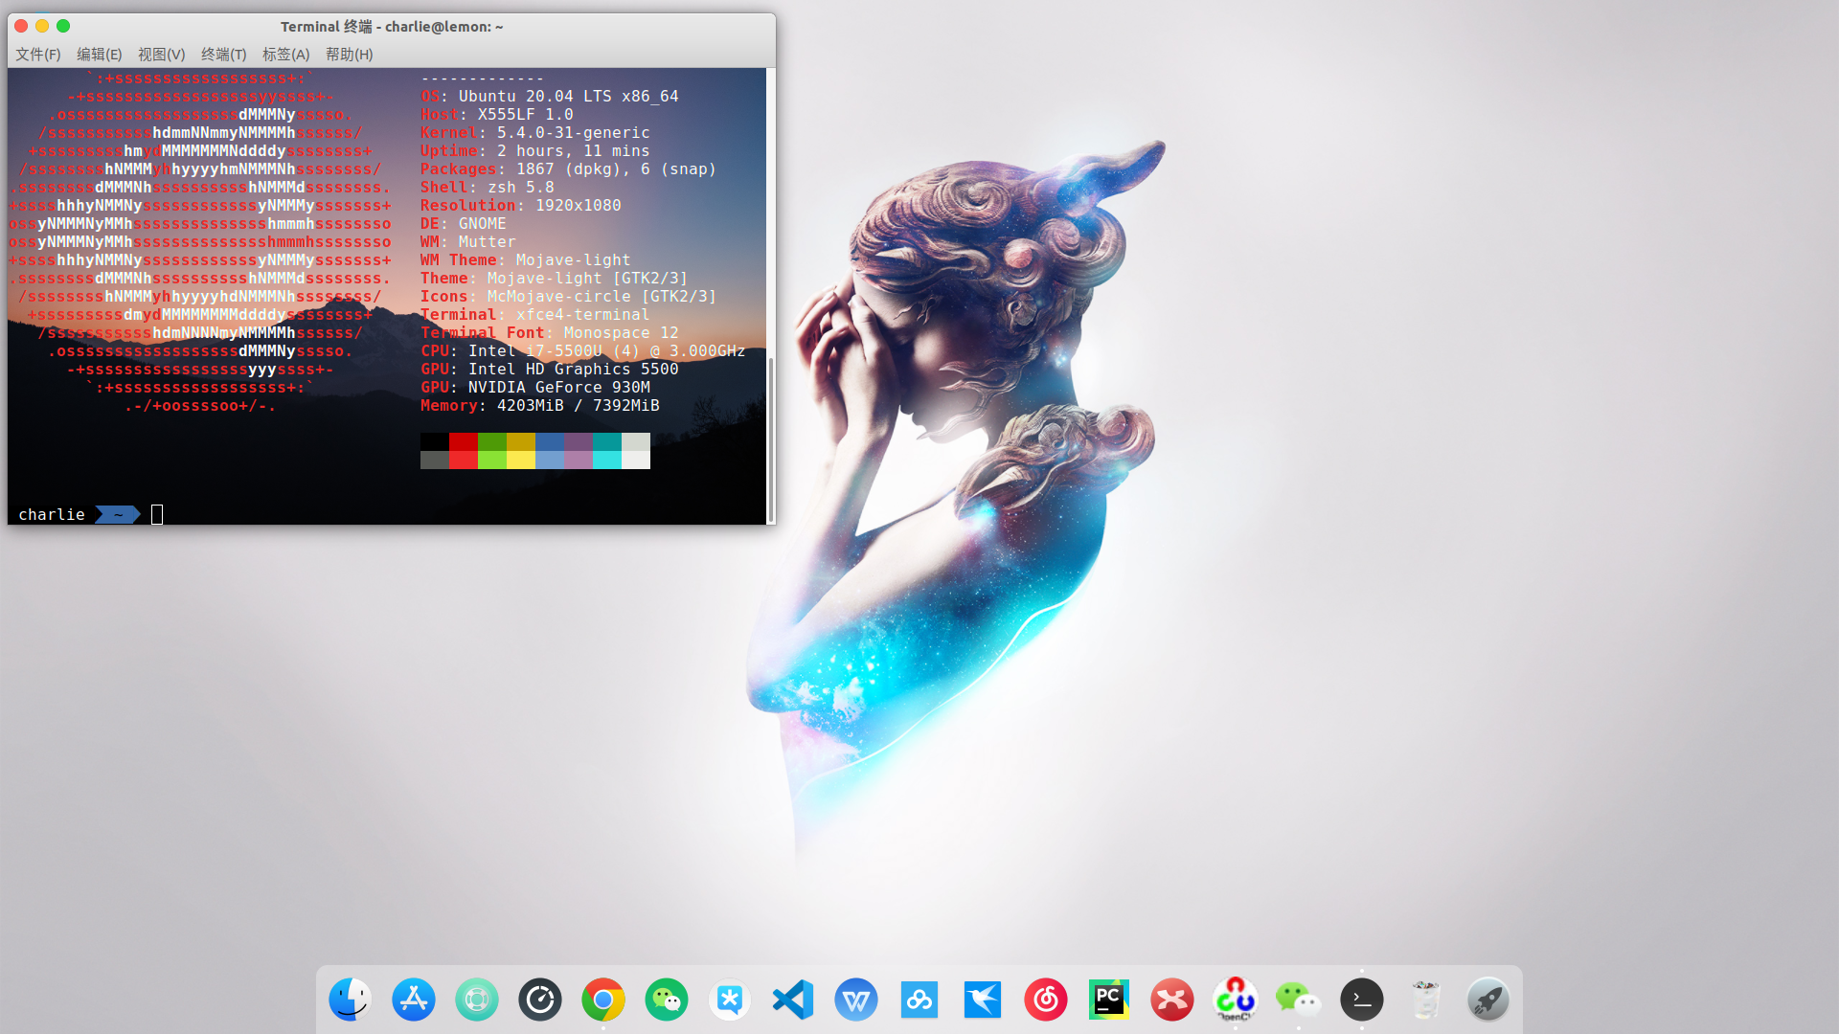Open a new terminal from the dock
This screenshot has width=1839, height=1034.
pyautogui.click(x=1361, y=1000)
